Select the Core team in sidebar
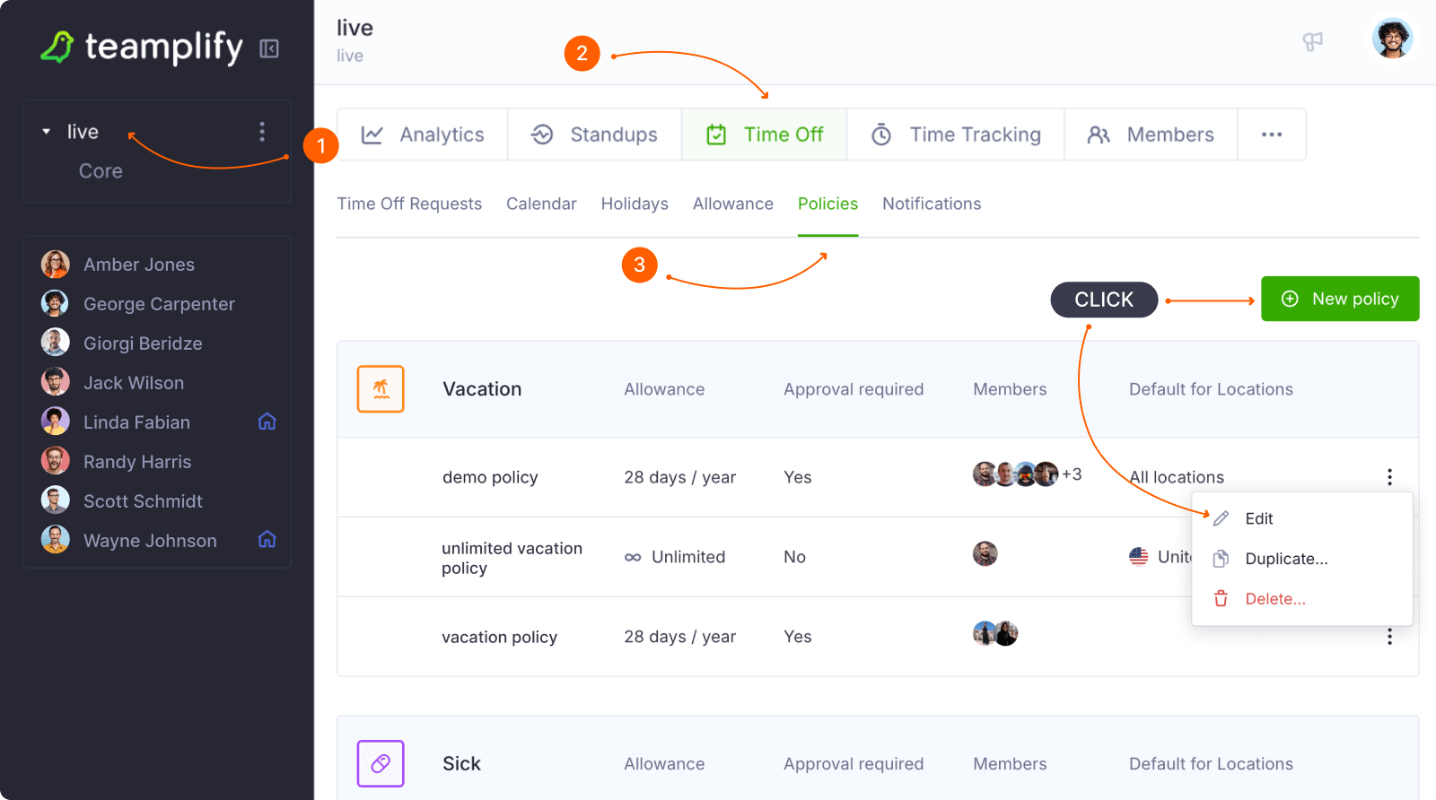 click(x=101, y=171)
